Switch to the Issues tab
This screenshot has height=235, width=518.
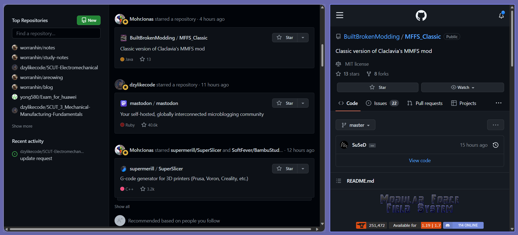click(x=382, y=103)
